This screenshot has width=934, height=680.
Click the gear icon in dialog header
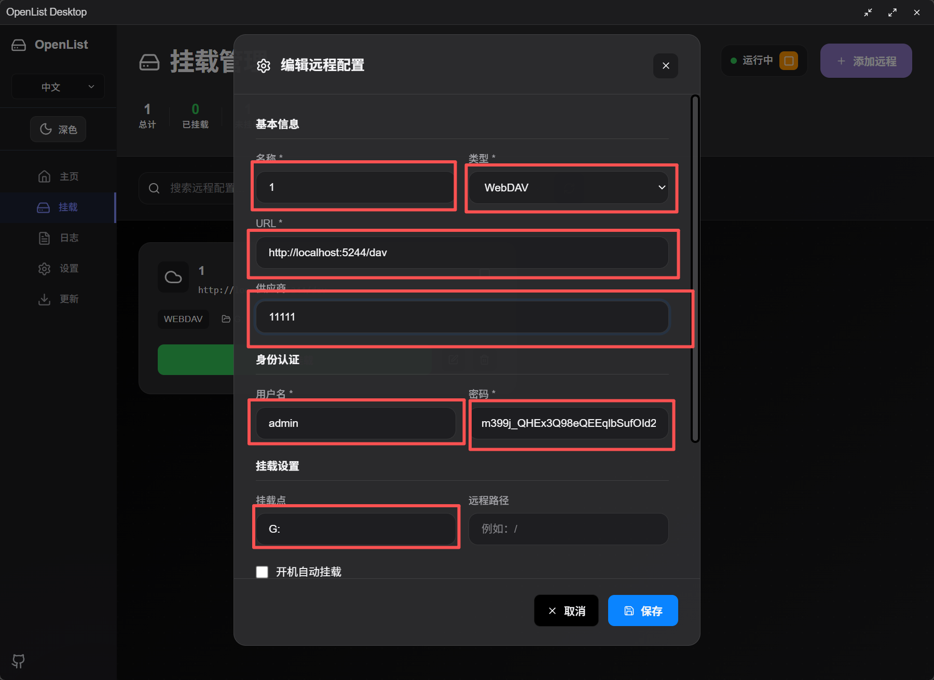(x=264, y=66)
